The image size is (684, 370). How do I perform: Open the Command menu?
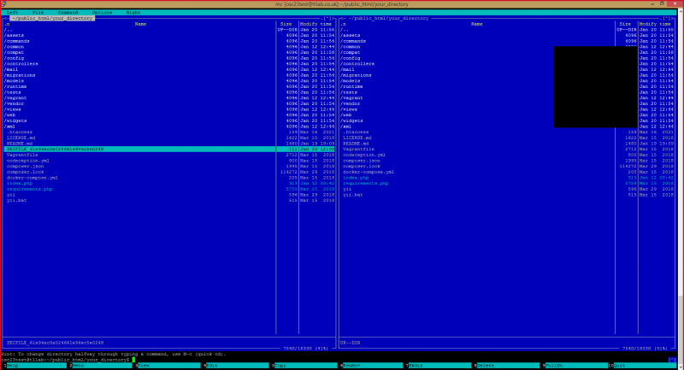[x=68, y=12]
